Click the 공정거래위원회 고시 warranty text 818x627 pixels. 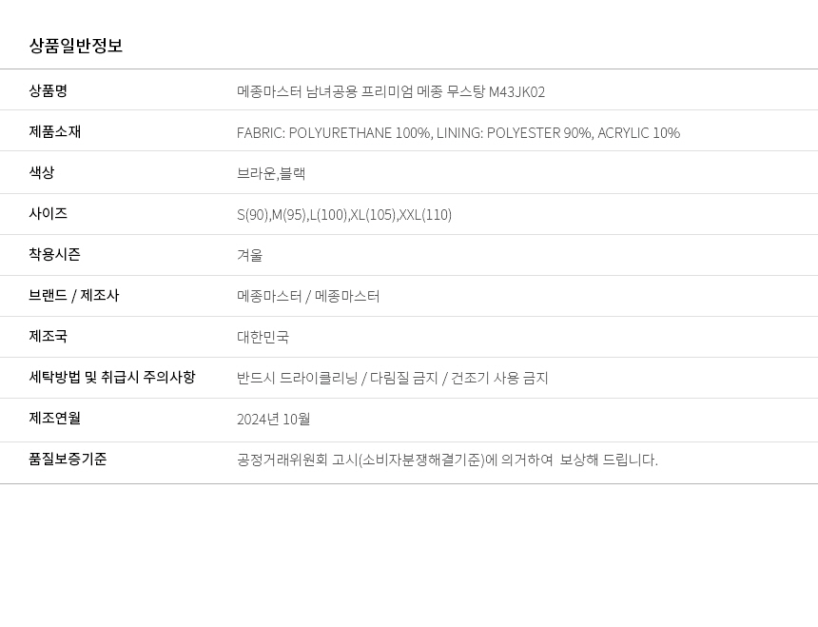click(x=447, y=460)
